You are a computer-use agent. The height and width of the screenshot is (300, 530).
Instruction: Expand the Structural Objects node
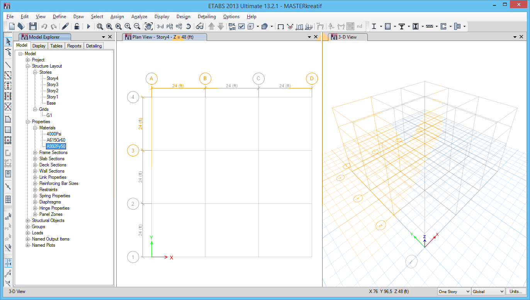tap(28, 220)
